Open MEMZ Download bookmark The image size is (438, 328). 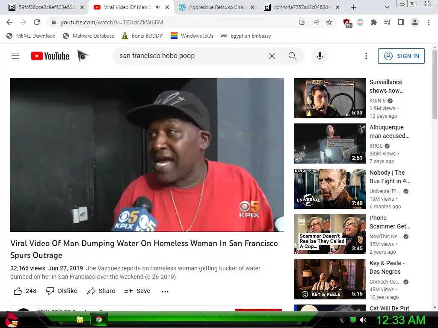click(31, 36)
